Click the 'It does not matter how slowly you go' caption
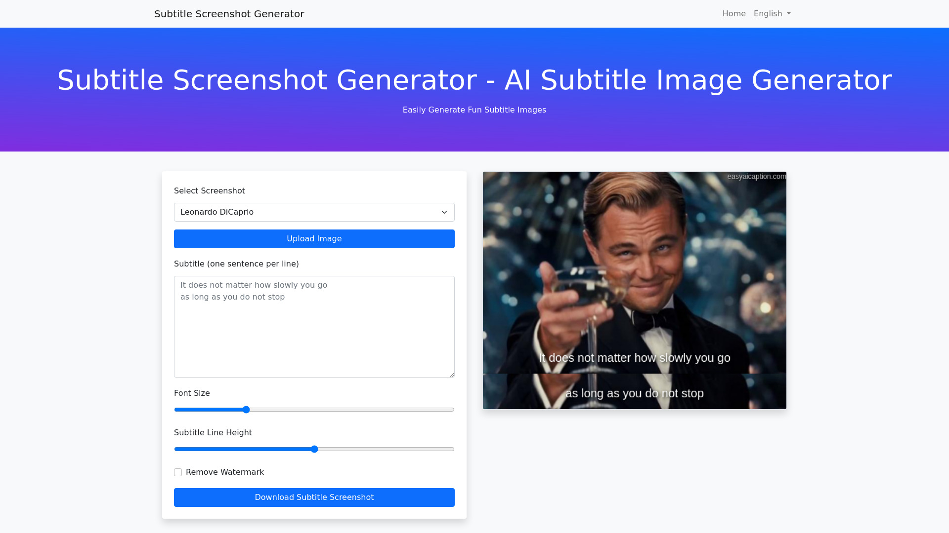Screen dimensions: 949x533 pos(634,358)
